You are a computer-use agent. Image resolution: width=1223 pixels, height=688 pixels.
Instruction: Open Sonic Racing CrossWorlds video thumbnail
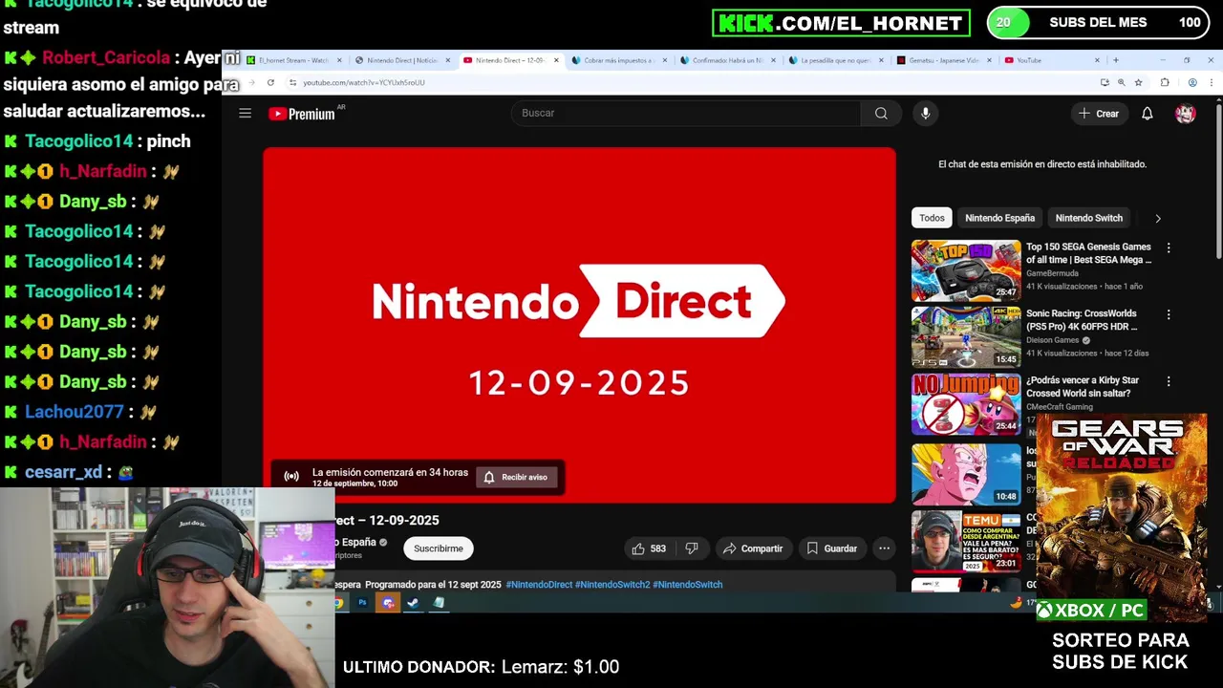[966, 337]
